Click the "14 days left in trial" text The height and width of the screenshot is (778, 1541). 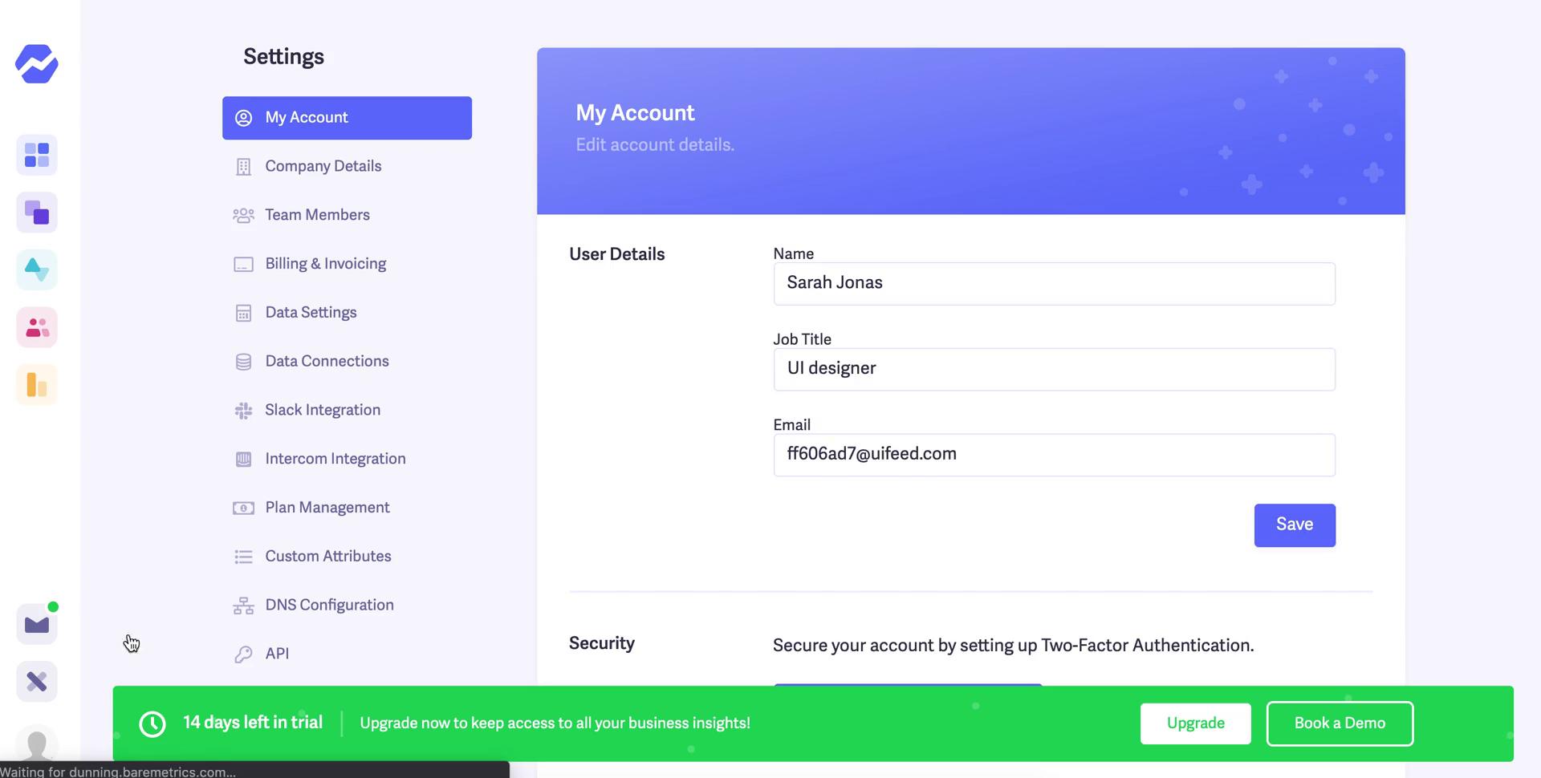point(253,723)
